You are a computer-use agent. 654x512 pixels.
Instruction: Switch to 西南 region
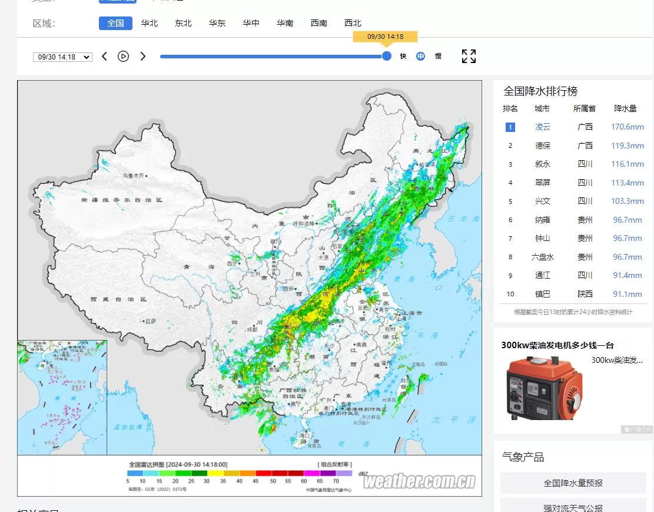318,23
